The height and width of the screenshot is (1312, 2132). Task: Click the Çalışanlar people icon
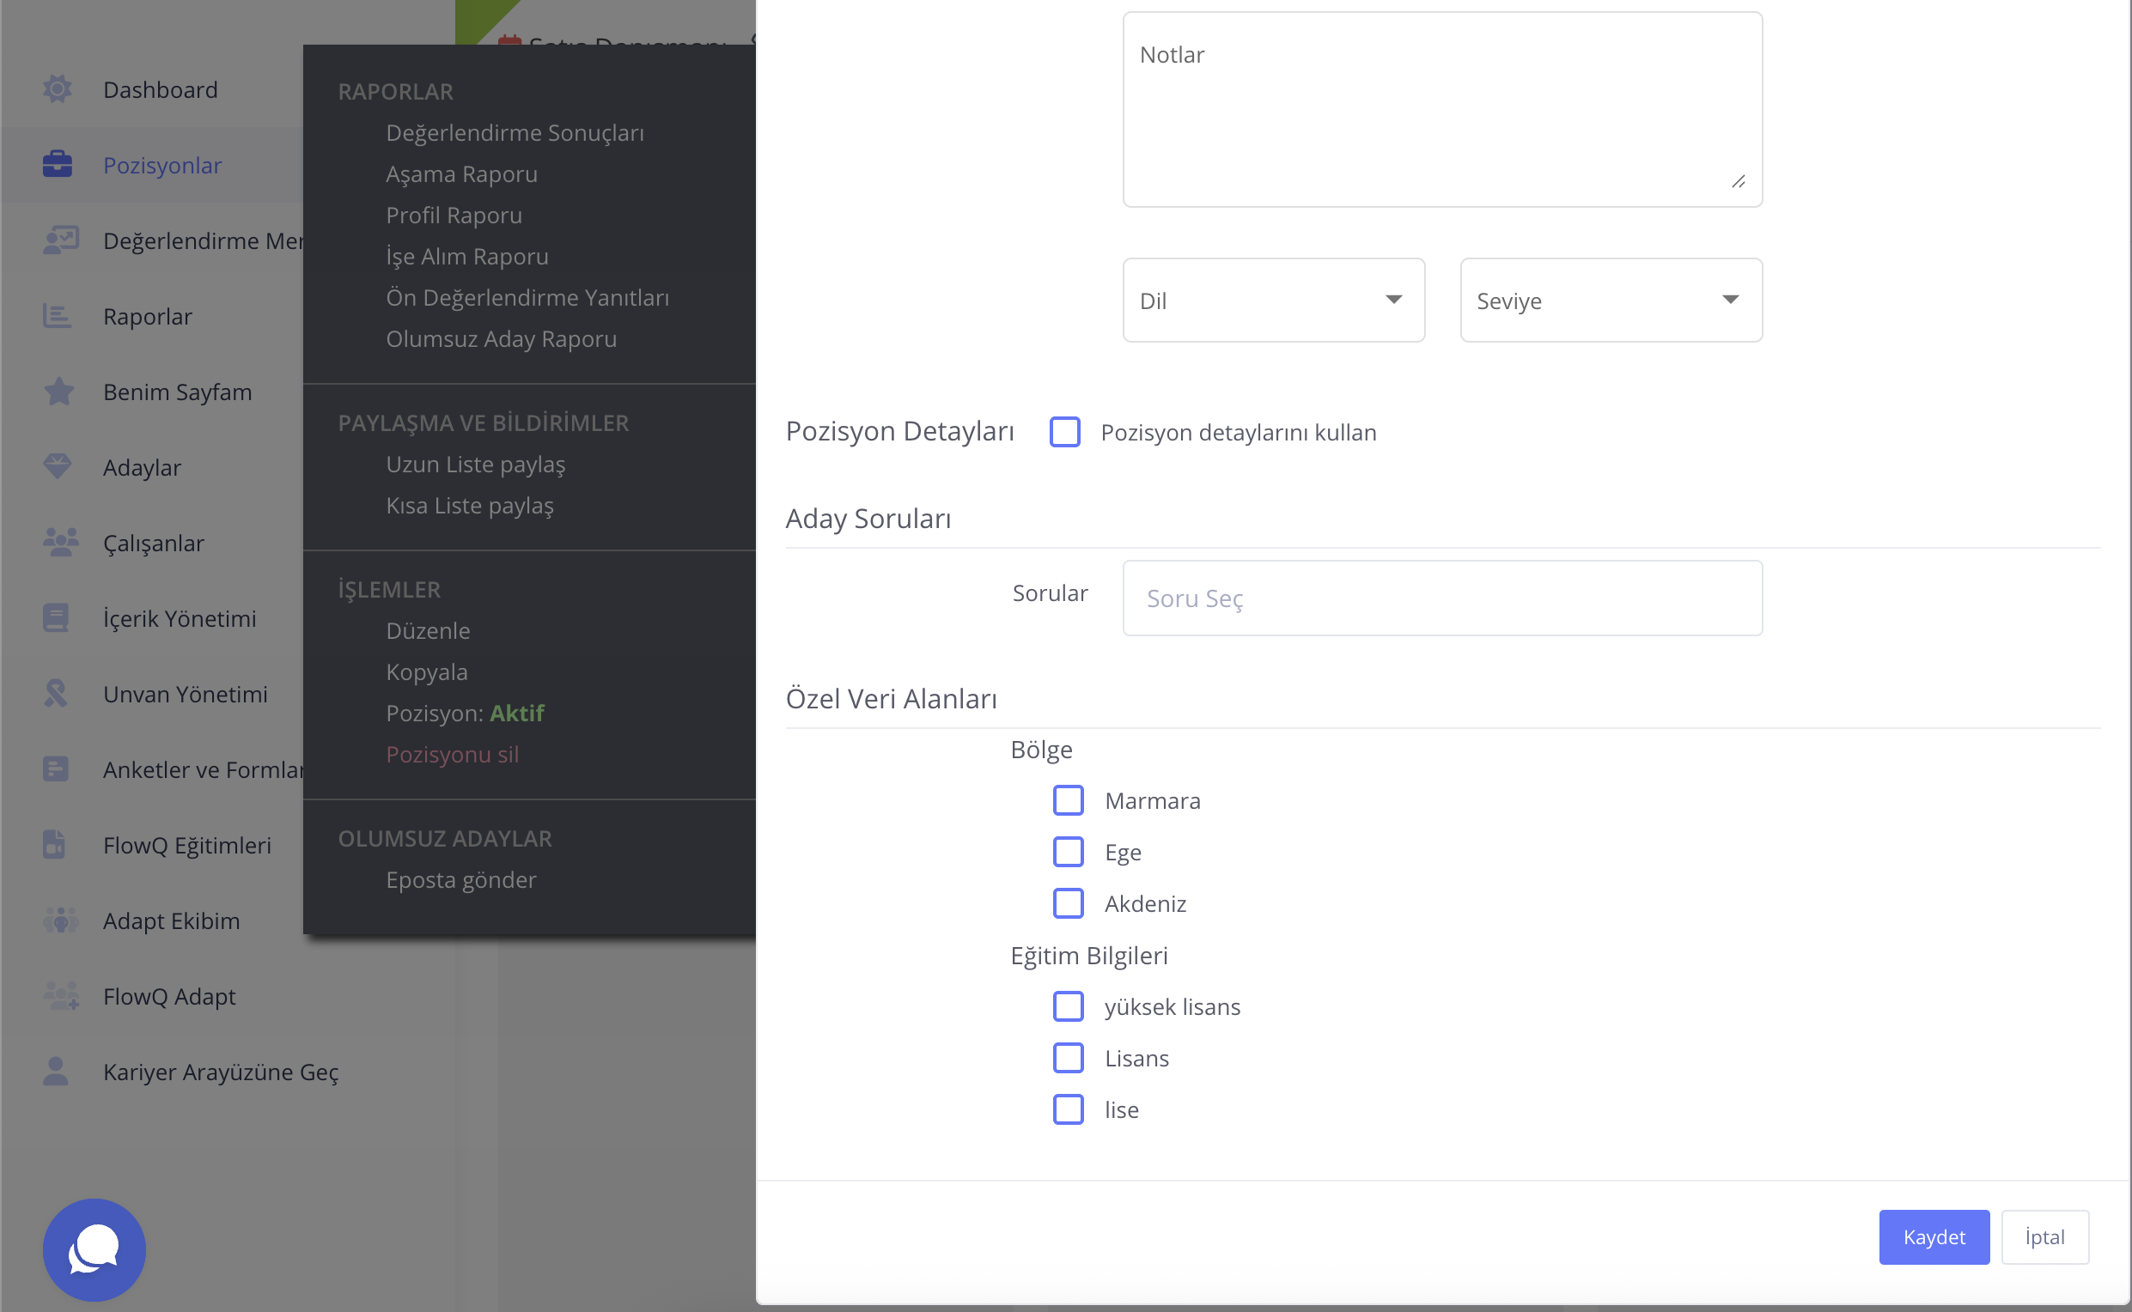click(59, 543)
